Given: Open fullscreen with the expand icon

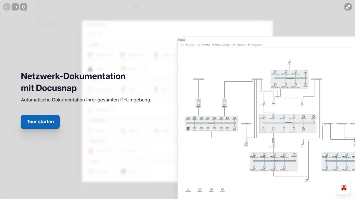Looking at the screenshot, I should (x=348, y=7).
